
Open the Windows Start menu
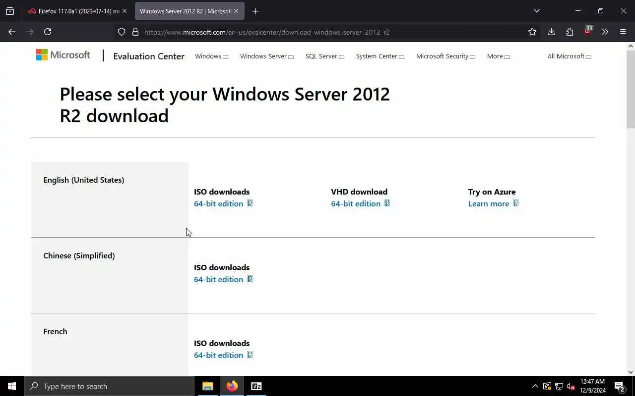(12, 386)
